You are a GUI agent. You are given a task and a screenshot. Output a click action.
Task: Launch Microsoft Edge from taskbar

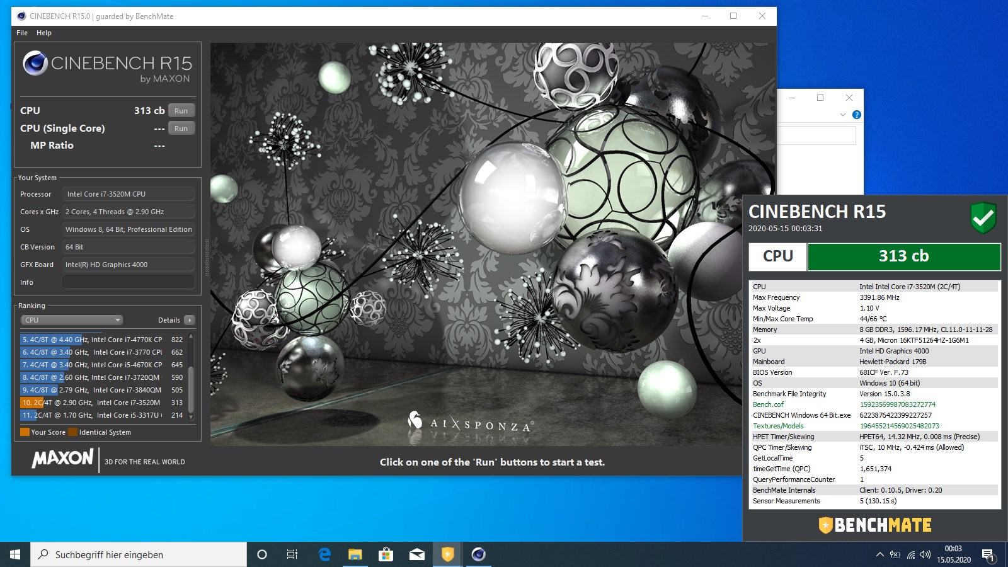(324, 554)
